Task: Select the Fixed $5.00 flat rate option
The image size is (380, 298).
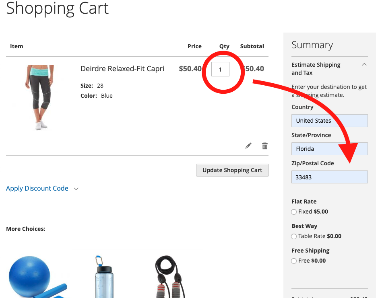Action: pyautogui.click(x=294, y=212)
